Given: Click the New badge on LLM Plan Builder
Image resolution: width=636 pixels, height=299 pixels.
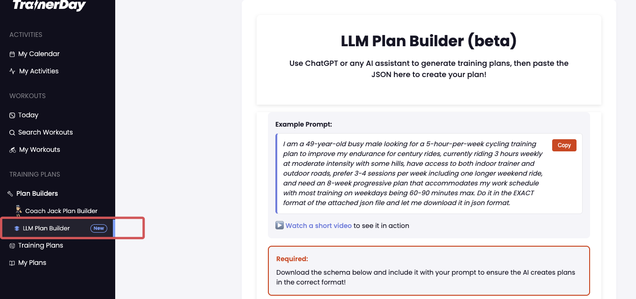Looking at the screenshot, I should click(98, 228).
